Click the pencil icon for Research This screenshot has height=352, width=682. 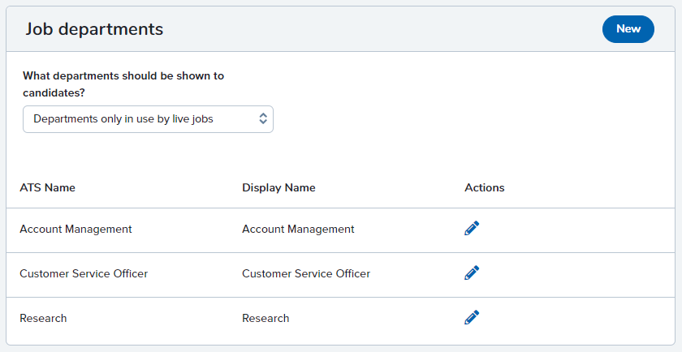pos(472,318)
